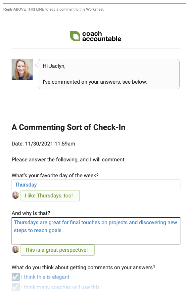Click the 'Reply ABOVE THIS LINE' notice text
The height and width of the screenshot is (295, 186).
pyautogui.click(x=54, y=9)
